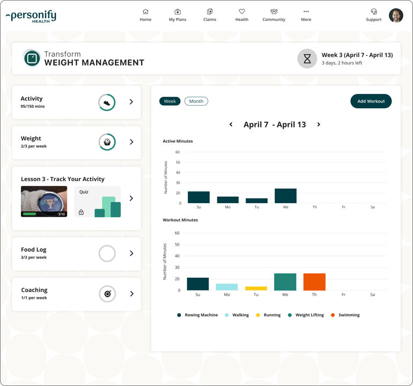Click the hourglass week timer icon
The width and height of the screenshot is (413, 386).
pos(307,59)
